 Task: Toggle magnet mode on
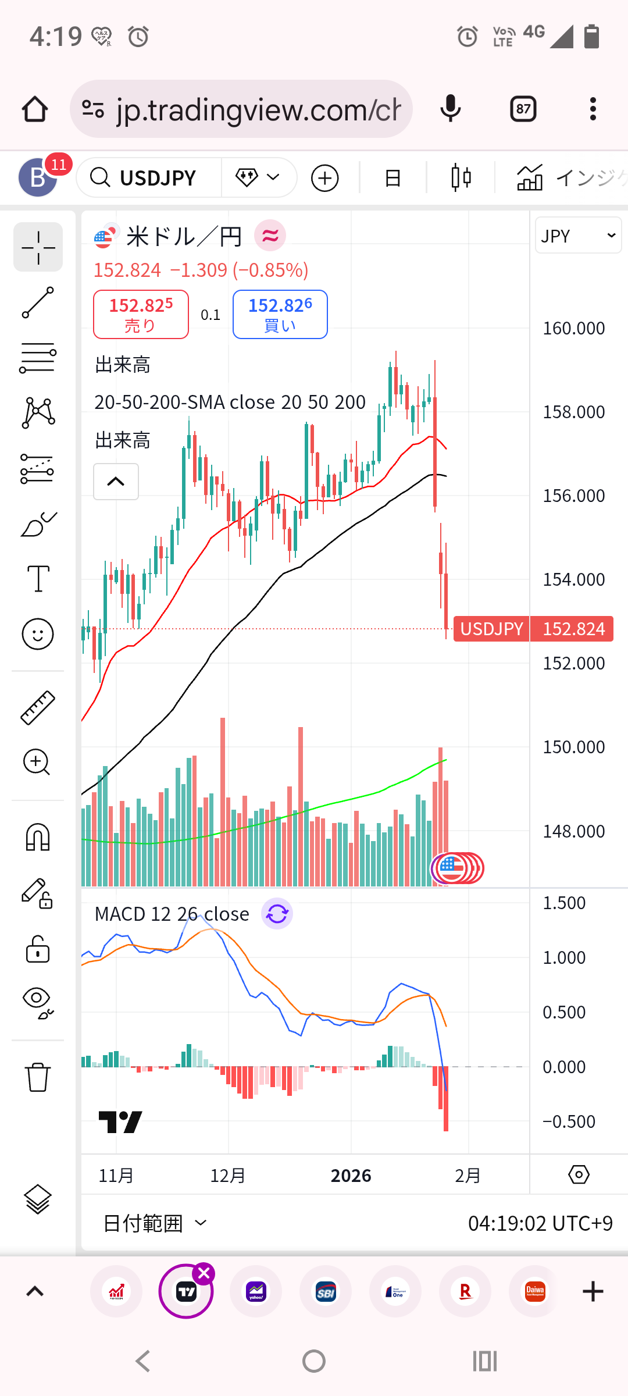[x=38, y=838]
